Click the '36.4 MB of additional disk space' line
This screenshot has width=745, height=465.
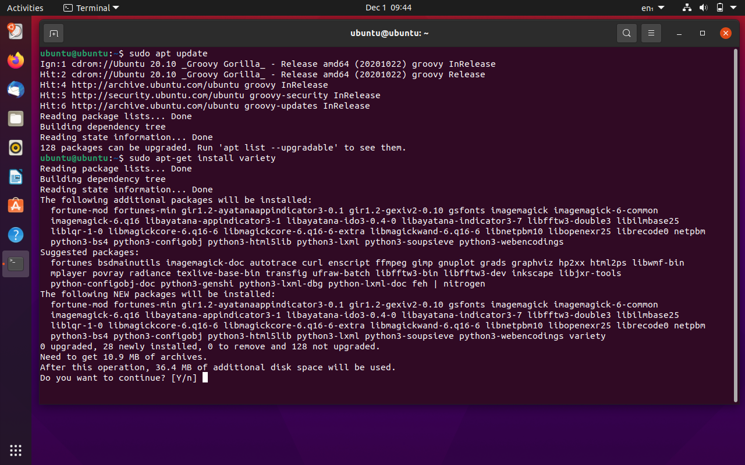tap(218, 367)
